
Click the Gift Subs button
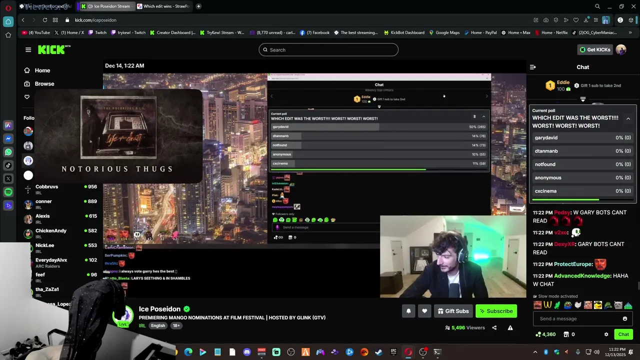pos(453,311)
